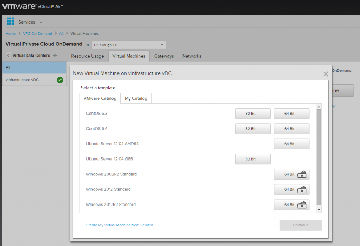Choose Windows 2012R2 Standard 64 Bit
The width and height of the screenshot is (360, 246).
291,205
